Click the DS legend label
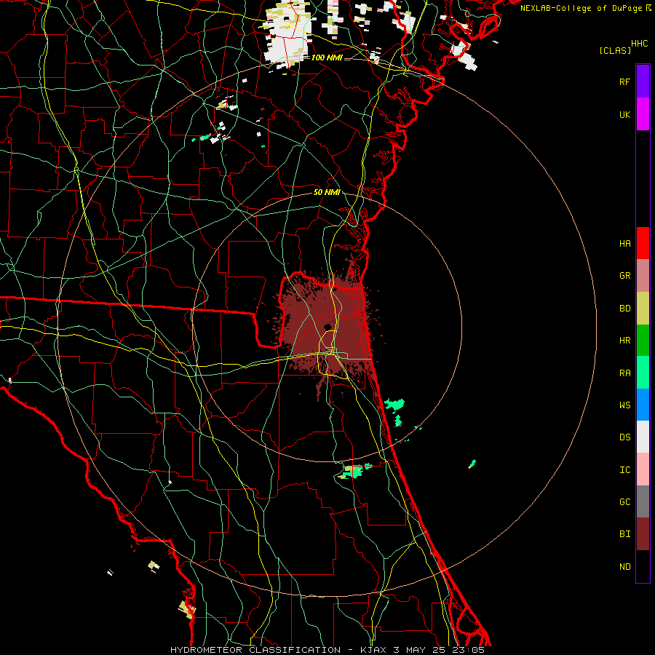 [624, 437]
